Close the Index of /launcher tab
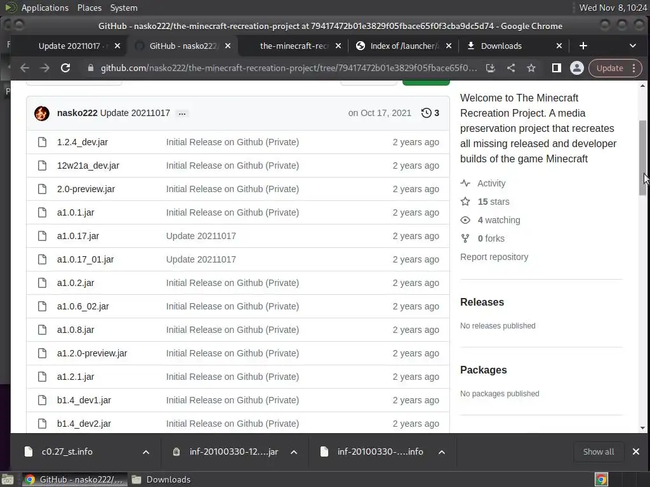Viewport: 650px width, 487px height. coord(449,46)
